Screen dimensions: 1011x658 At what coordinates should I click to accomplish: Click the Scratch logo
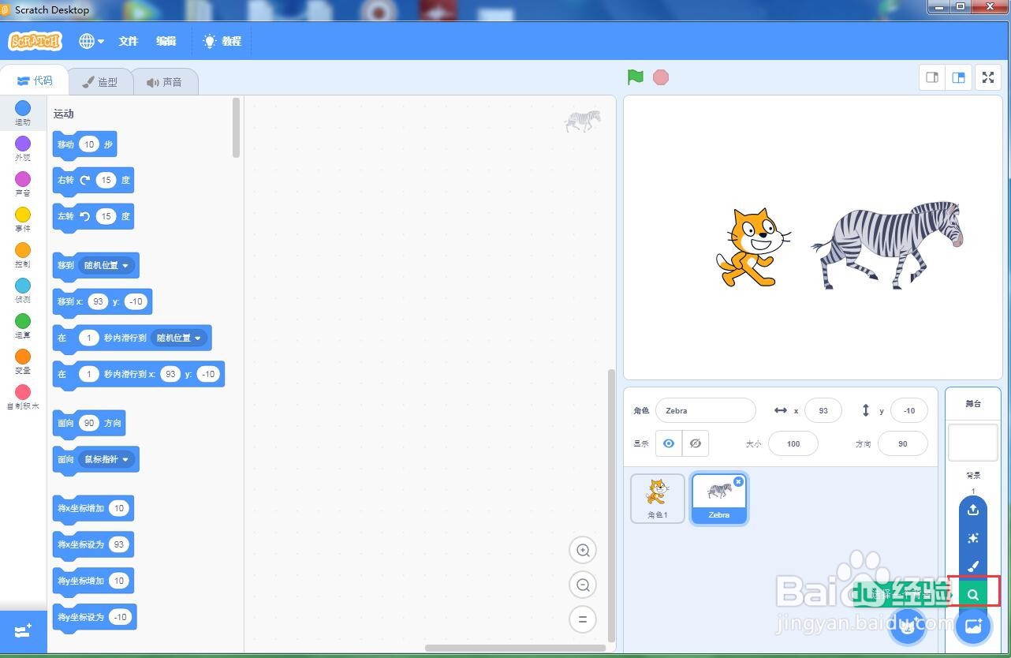pos(35,41)
